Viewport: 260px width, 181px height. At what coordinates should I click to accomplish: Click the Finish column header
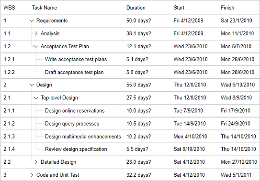[227, 8]
